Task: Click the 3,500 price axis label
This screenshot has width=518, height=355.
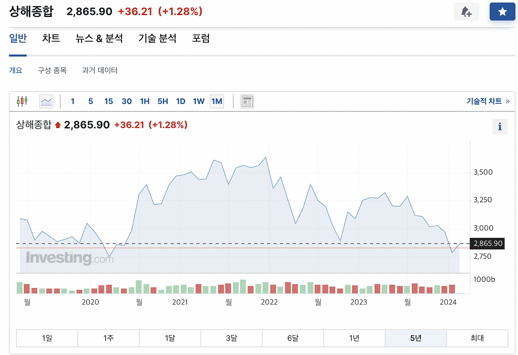Action: [x=483, y=172]
